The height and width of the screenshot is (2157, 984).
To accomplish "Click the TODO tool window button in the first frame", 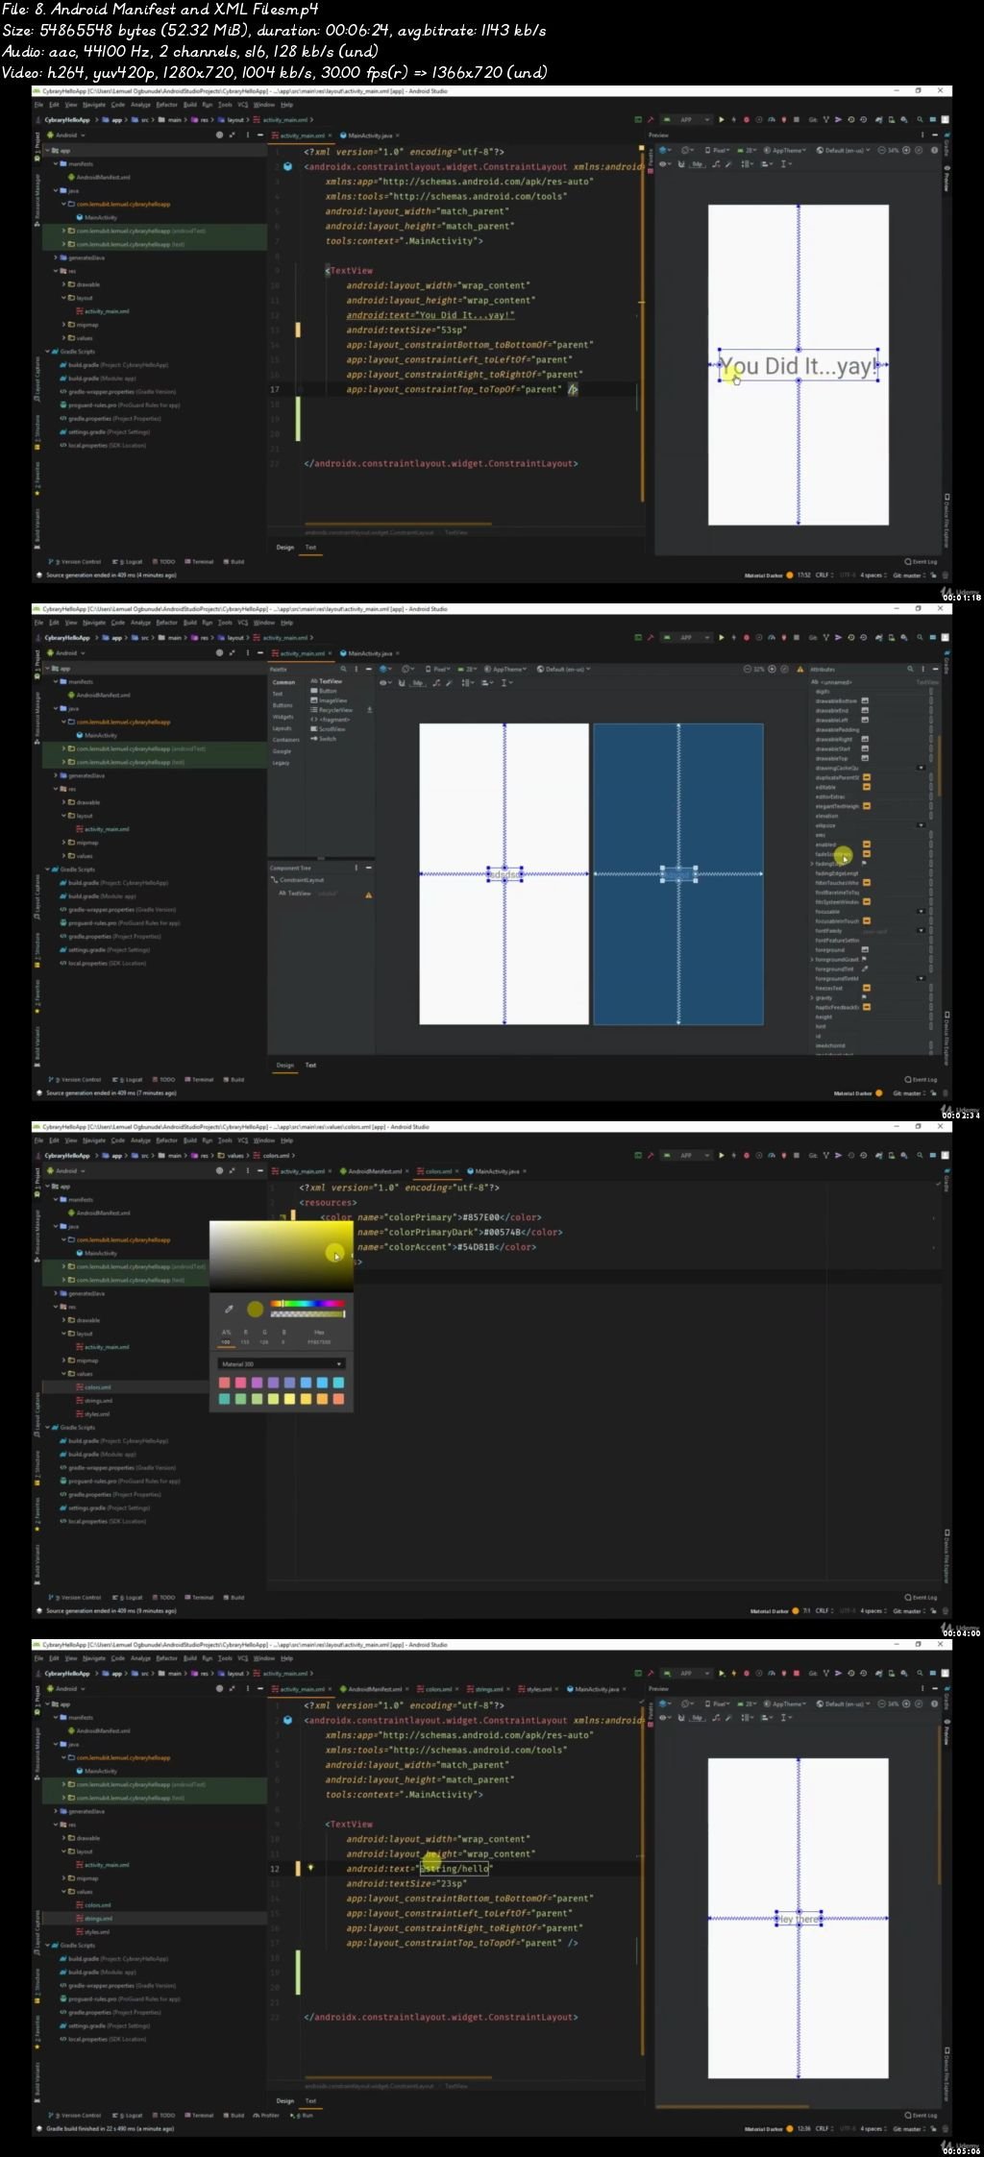I will 163,562.
